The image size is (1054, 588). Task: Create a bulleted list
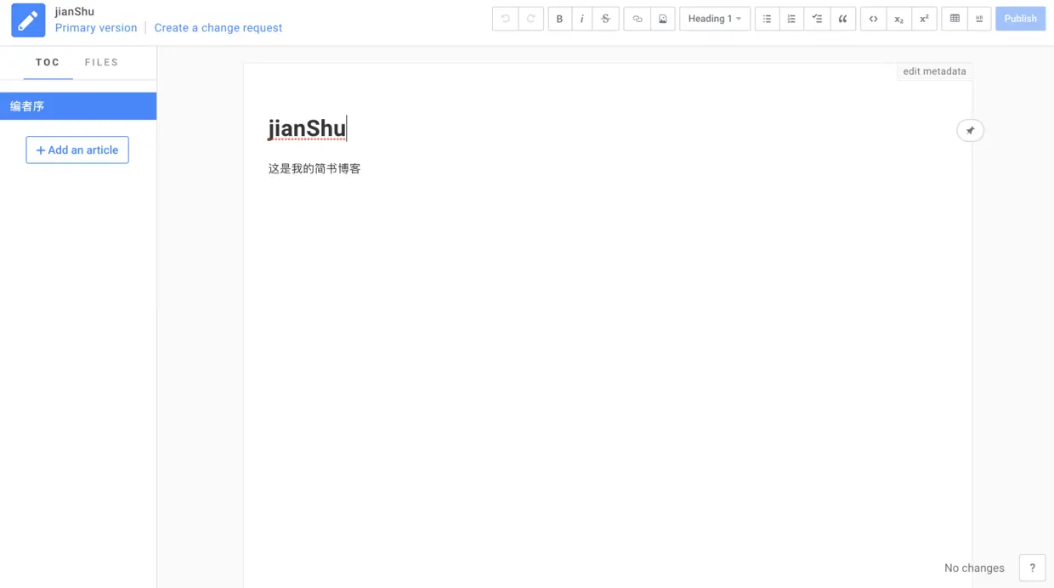[767, 19]
